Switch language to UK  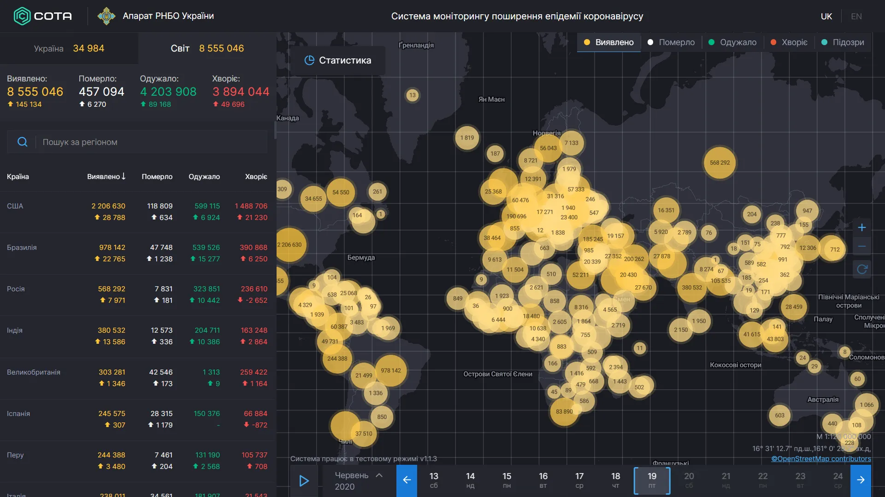click(x=826, y=16)
